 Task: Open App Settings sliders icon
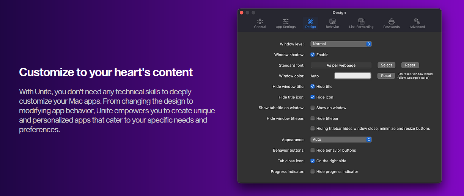point(286,22)
